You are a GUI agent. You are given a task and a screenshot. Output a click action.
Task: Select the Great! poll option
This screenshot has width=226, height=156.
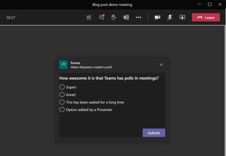point(62,94)
